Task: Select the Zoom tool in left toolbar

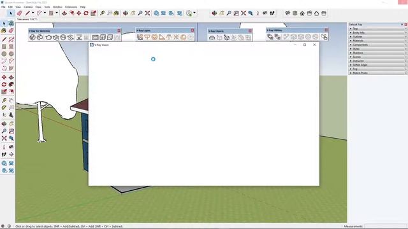Action: point(4,131)
